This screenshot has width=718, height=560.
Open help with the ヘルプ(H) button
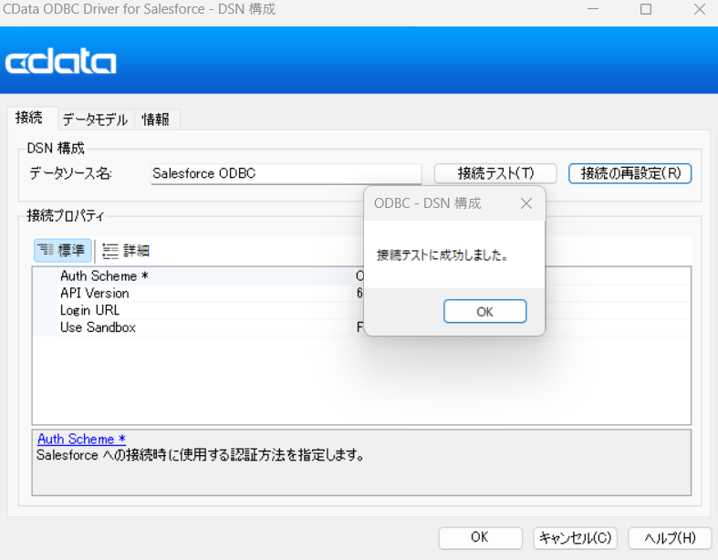[671, 537]
